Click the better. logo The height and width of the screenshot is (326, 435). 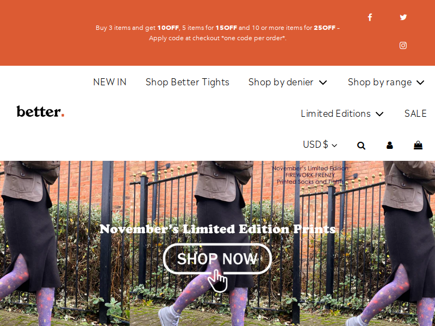(40, 111)
